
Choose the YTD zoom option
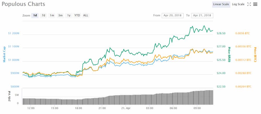[x=77, y=15]
